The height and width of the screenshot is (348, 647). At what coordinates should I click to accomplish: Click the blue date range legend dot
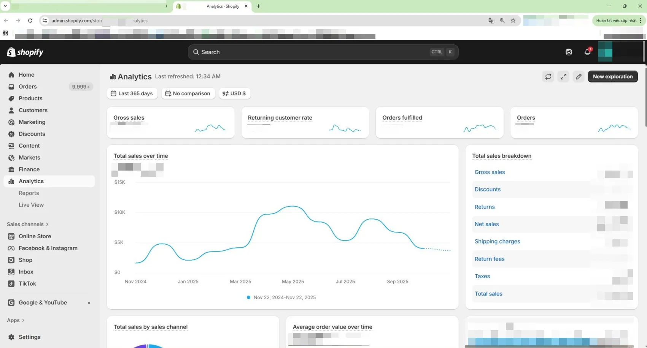coord(248,297)
